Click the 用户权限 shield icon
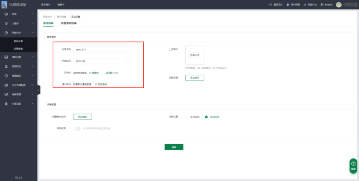359x181 pixels. tap(288, 4)
